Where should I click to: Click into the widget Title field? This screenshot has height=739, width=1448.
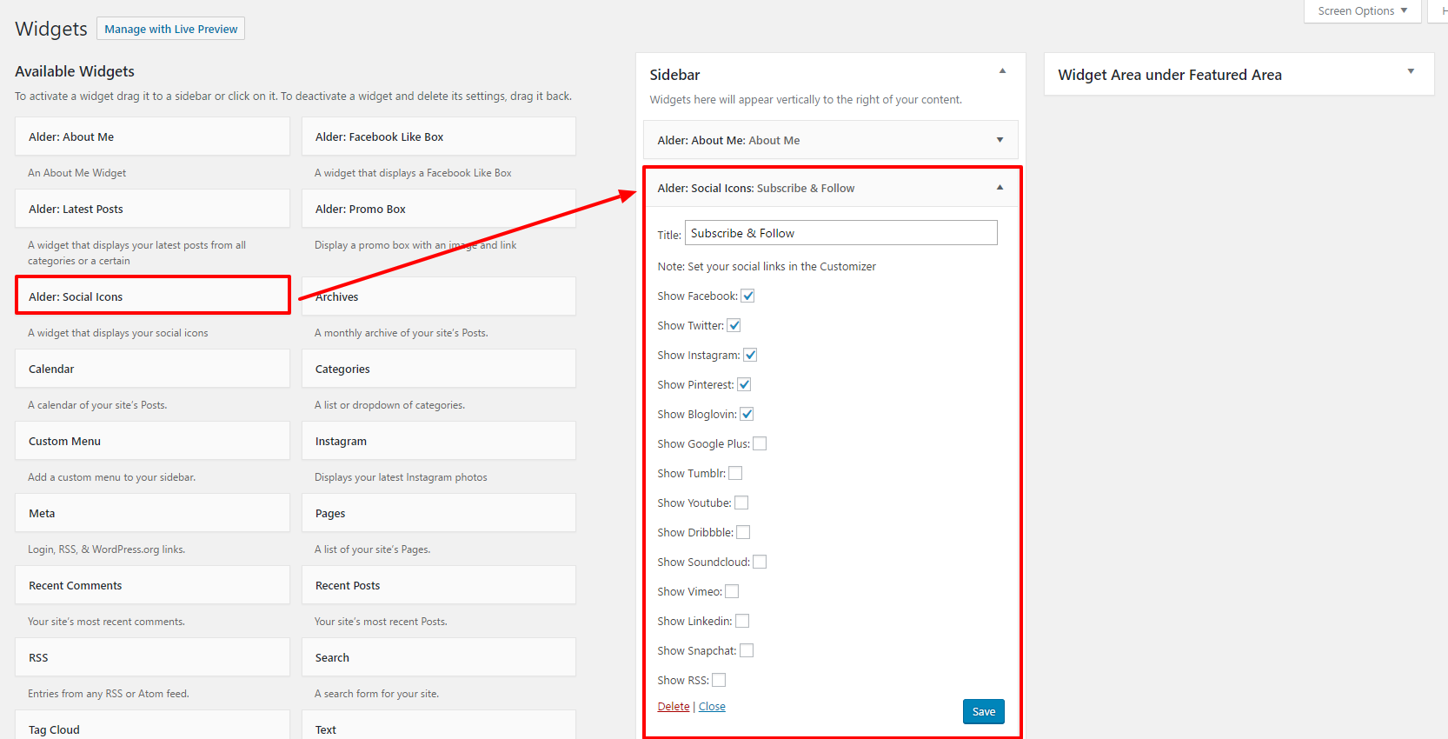[840, 233]
